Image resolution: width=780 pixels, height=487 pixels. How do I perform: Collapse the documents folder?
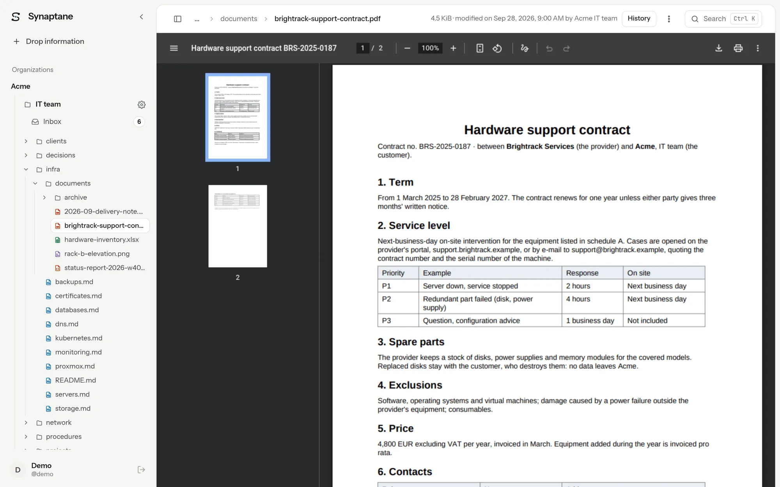point(35,183)
